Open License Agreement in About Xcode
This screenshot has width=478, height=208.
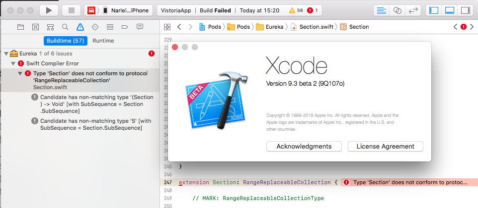tap(385, 147)
